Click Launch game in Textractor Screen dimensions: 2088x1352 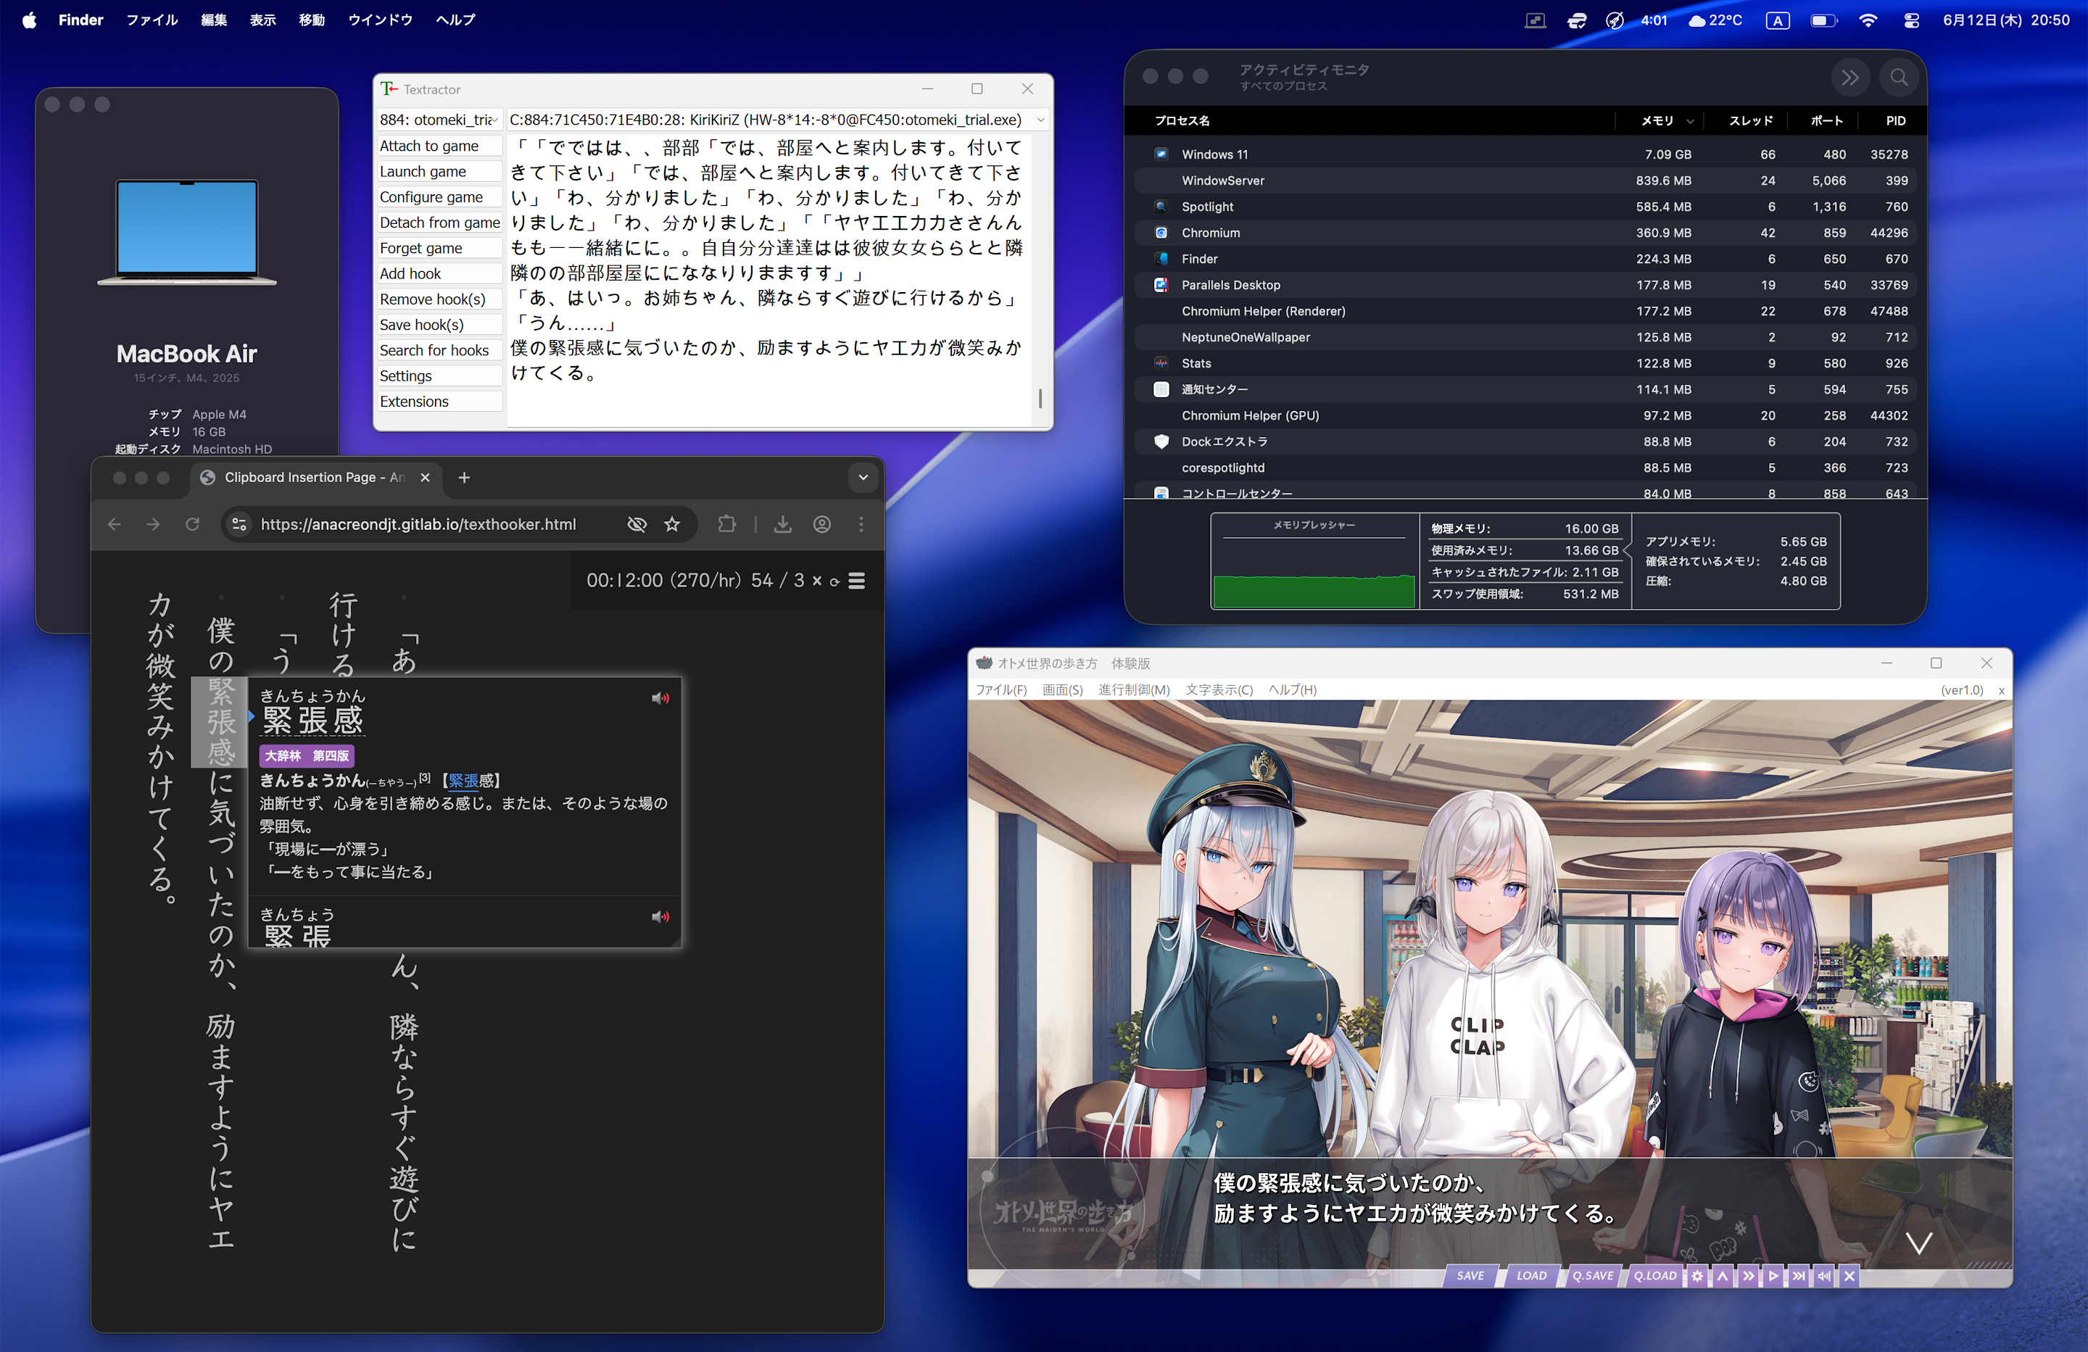(x=439, y=171)
